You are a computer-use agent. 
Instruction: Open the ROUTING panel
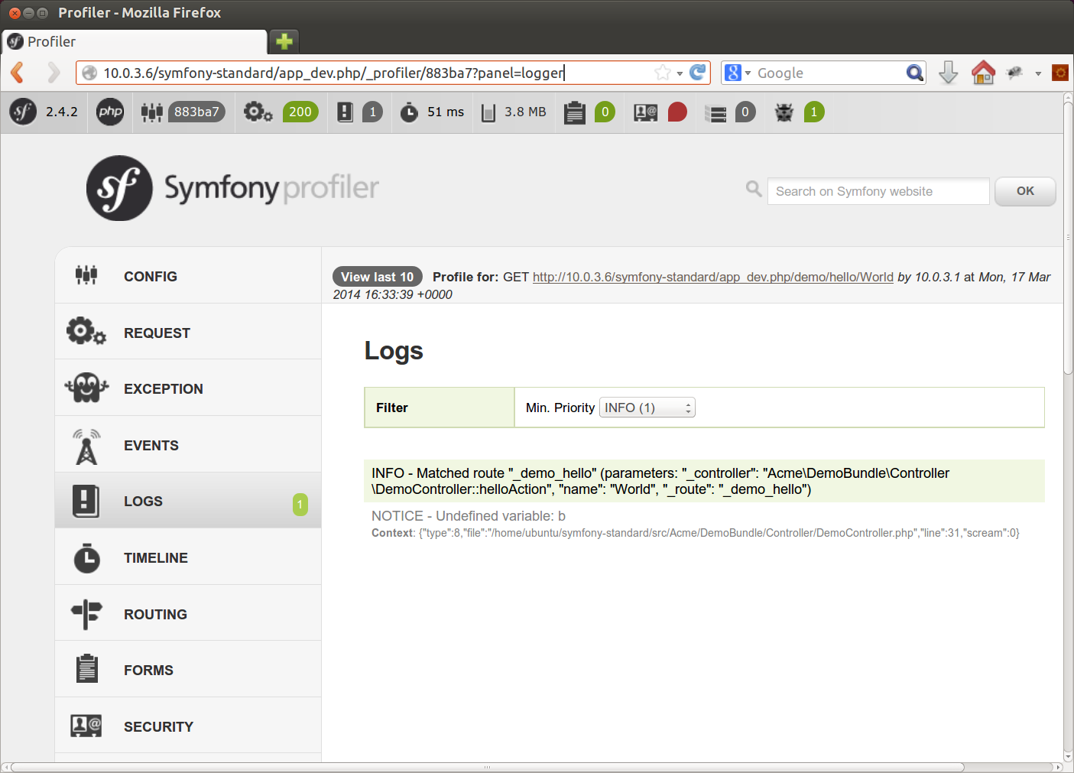[x=188, y=614]
